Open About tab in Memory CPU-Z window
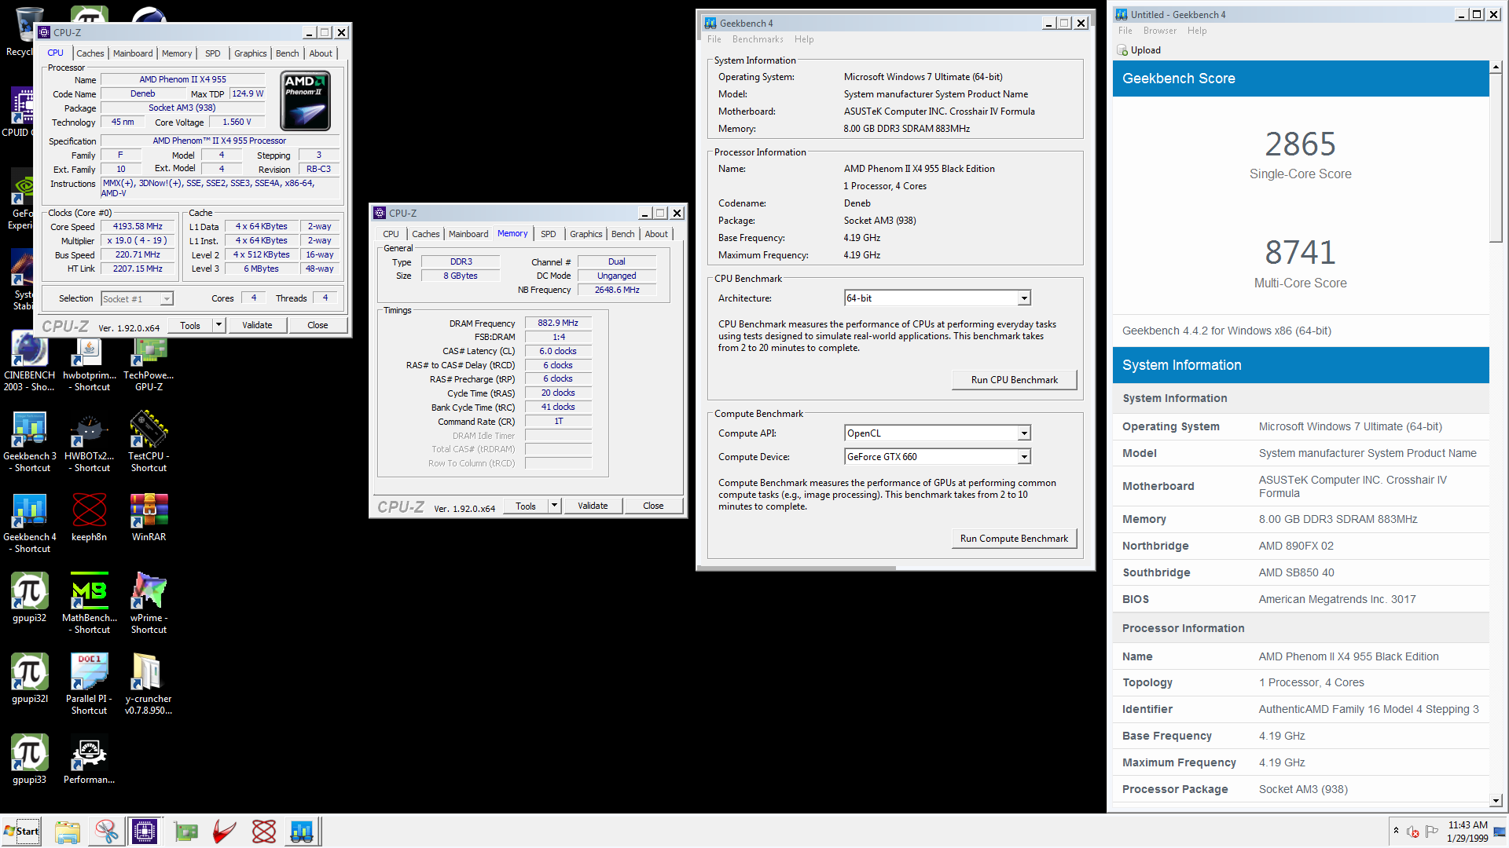Viewport: 1509px width, 848px height. 656,234
